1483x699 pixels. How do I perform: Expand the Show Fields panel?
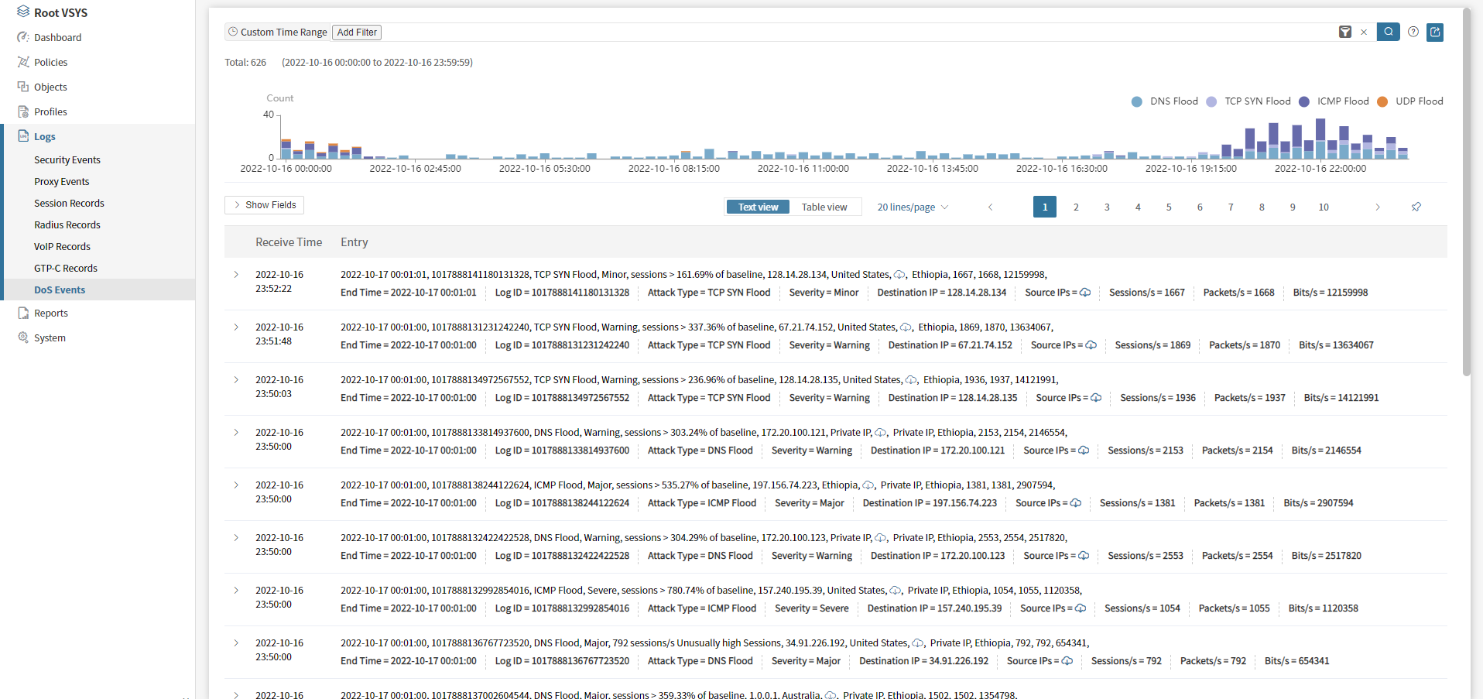pos(264,205)
